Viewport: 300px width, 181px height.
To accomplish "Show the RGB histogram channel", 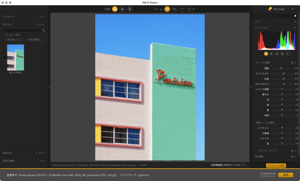I will [266, 54].
